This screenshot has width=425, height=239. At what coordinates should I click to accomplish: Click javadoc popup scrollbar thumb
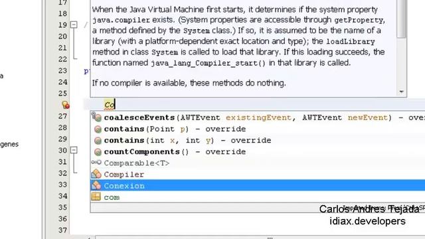[401, 19]
